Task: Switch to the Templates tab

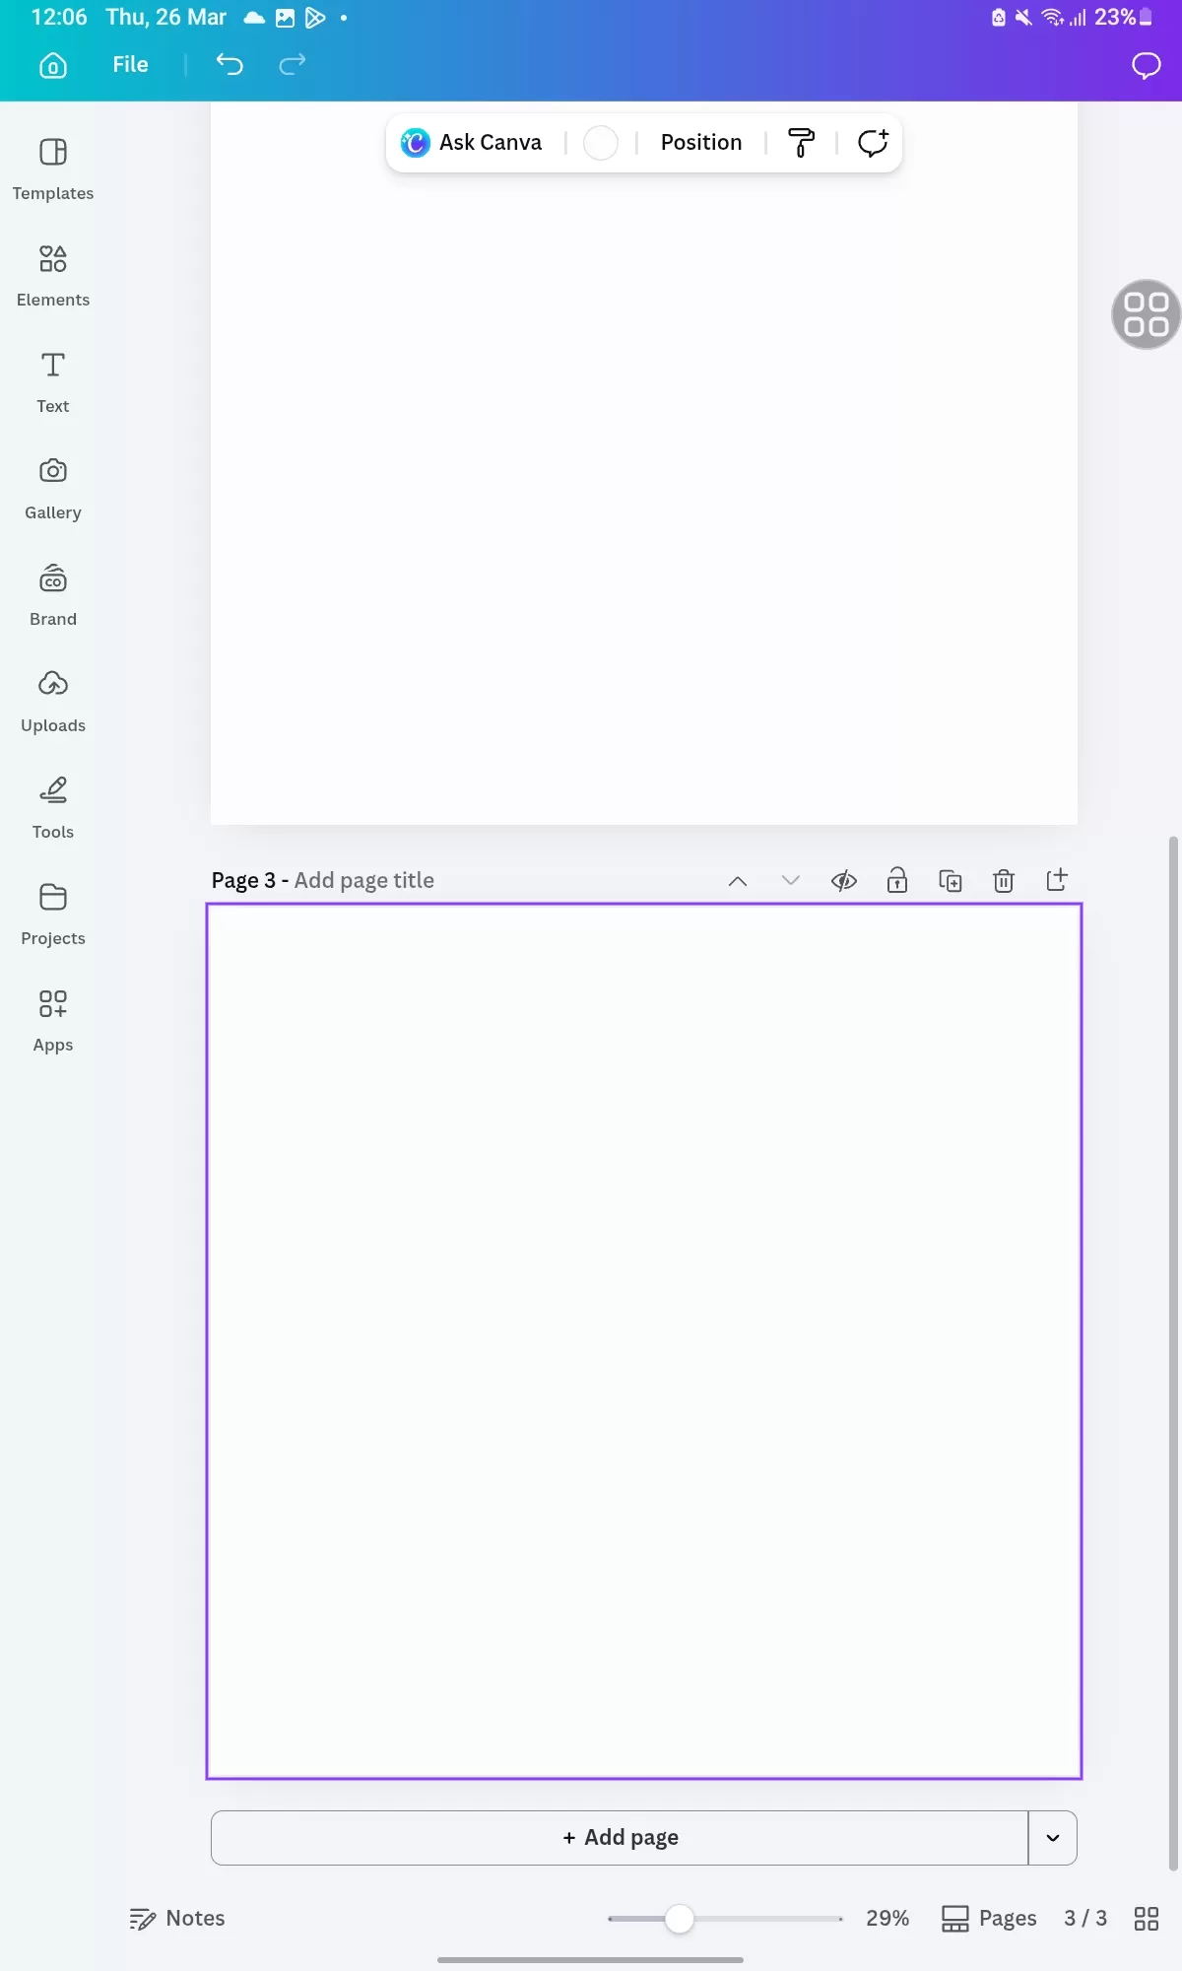Action: tap(53, 170)
